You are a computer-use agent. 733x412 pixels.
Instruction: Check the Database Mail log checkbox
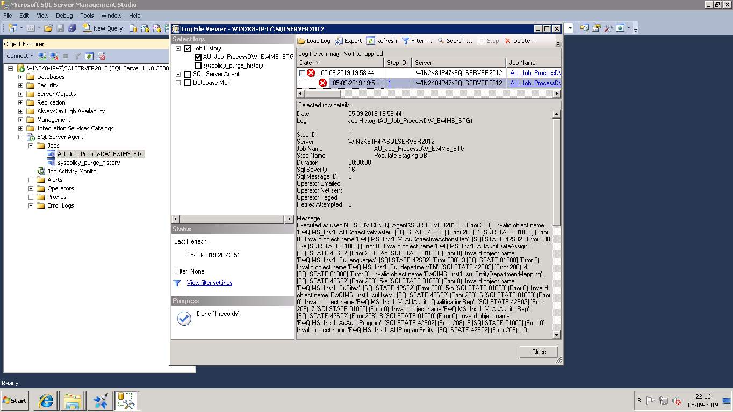(188, 83)
